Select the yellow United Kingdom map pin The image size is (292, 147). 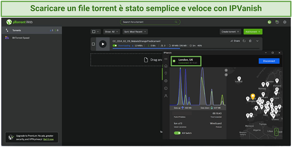(253, 97)
